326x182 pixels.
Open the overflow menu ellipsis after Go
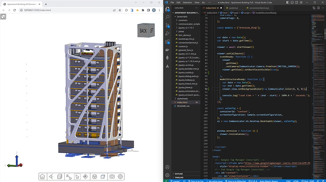(x=209, y=3)
